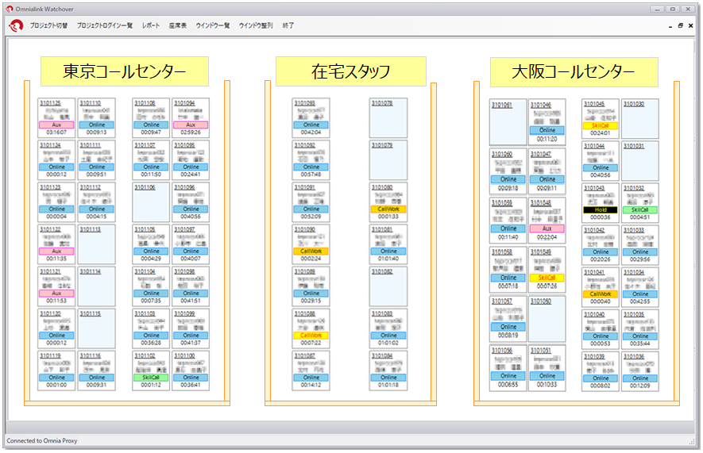Select empty seat 3101114
The height and width of the screenshot is (453, 703).
click(96, 286)
